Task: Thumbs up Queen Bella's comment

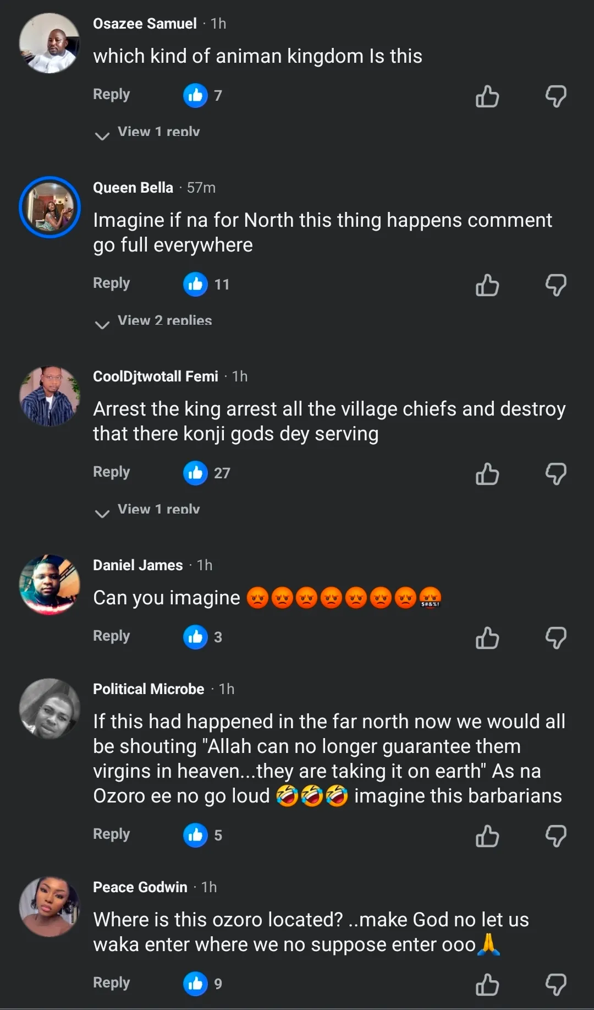Action: [x=487, y=285]
